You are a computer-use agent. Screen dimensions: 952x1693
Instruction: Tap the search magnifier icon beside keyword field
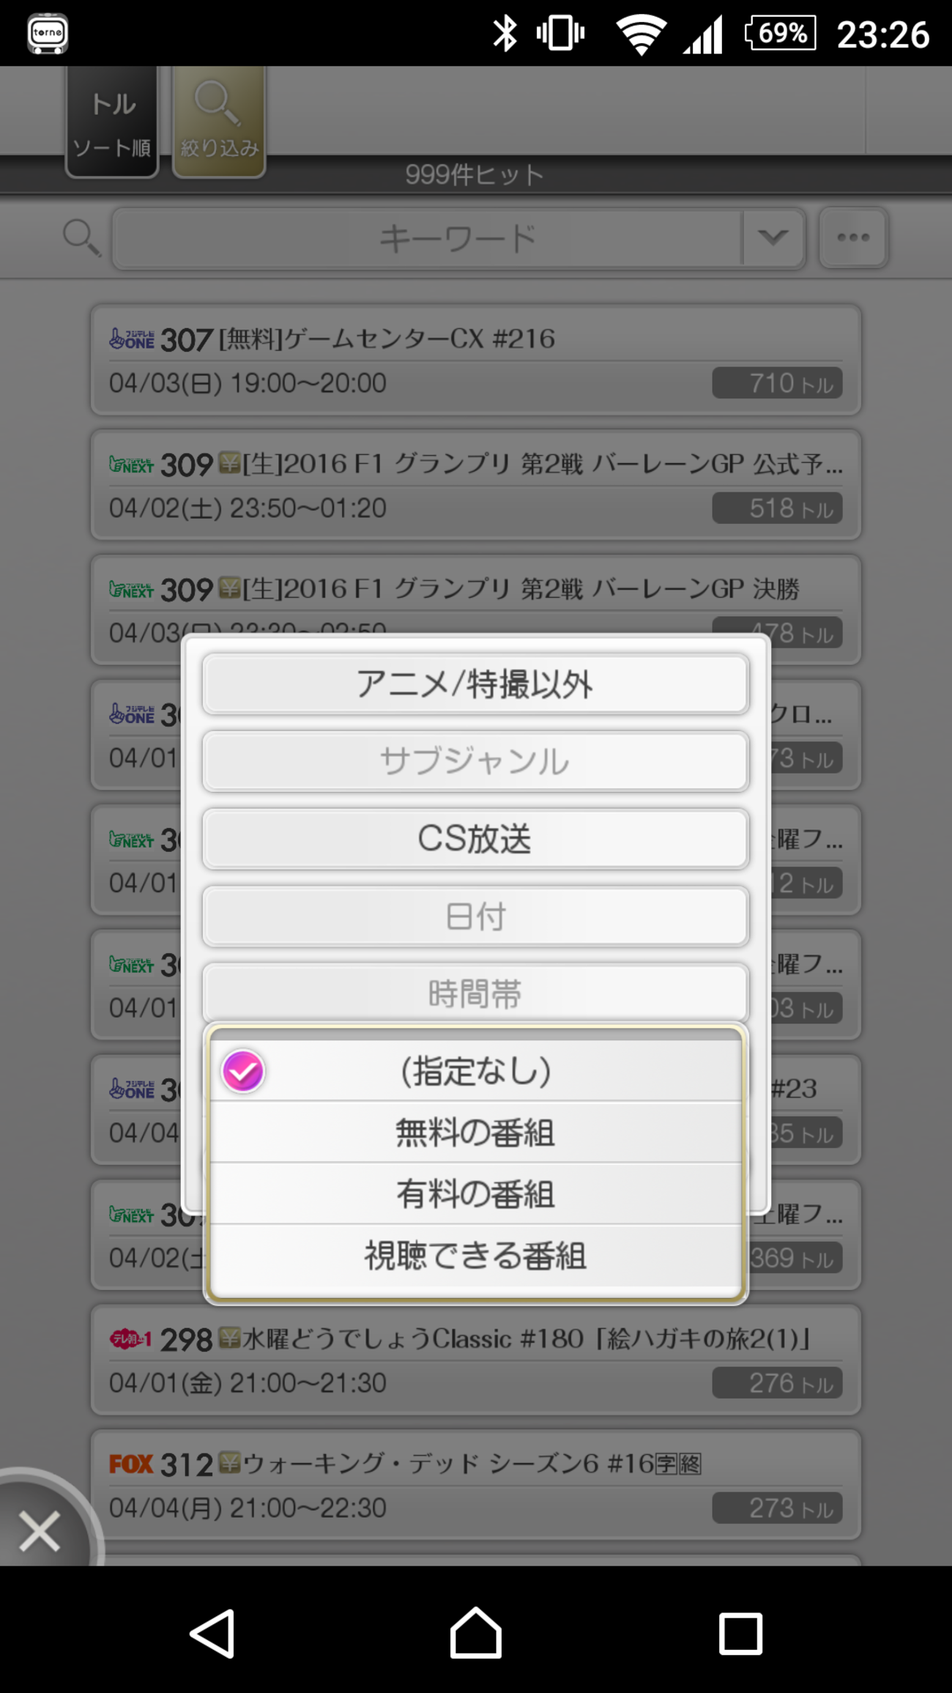81,238
